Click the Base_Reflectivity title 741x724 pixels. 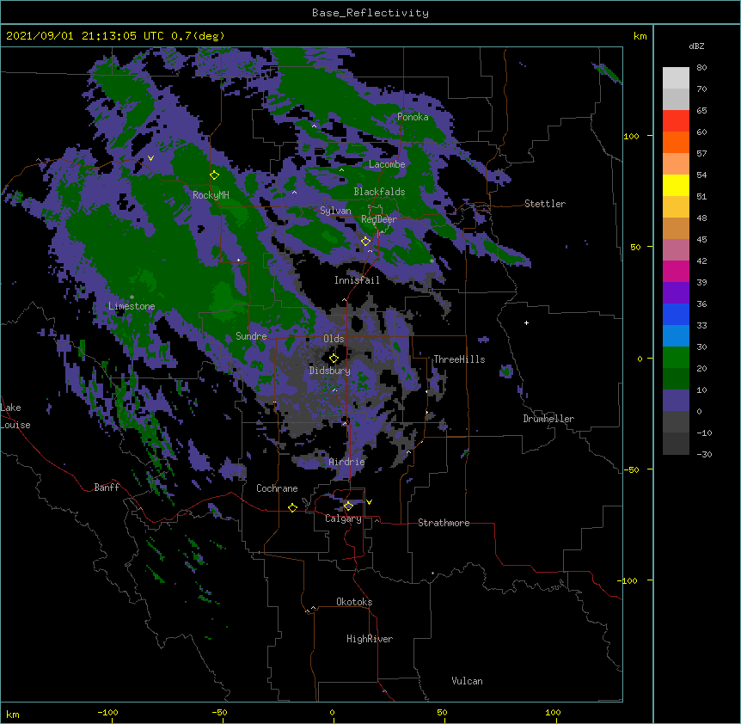(x=370, y=13)
